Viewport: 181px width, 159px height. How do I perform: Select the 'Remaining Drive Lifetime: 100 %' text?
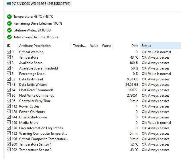click(38, 23)
